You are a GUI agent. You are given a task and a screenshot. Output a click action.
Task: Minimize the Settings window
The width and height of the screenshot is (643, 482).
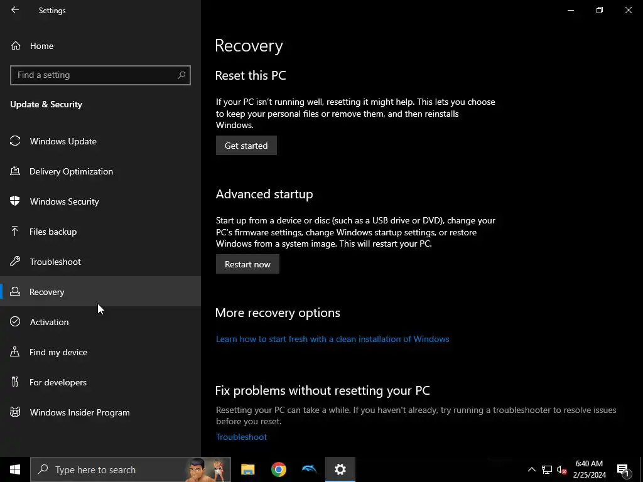(x=571, y=10)
